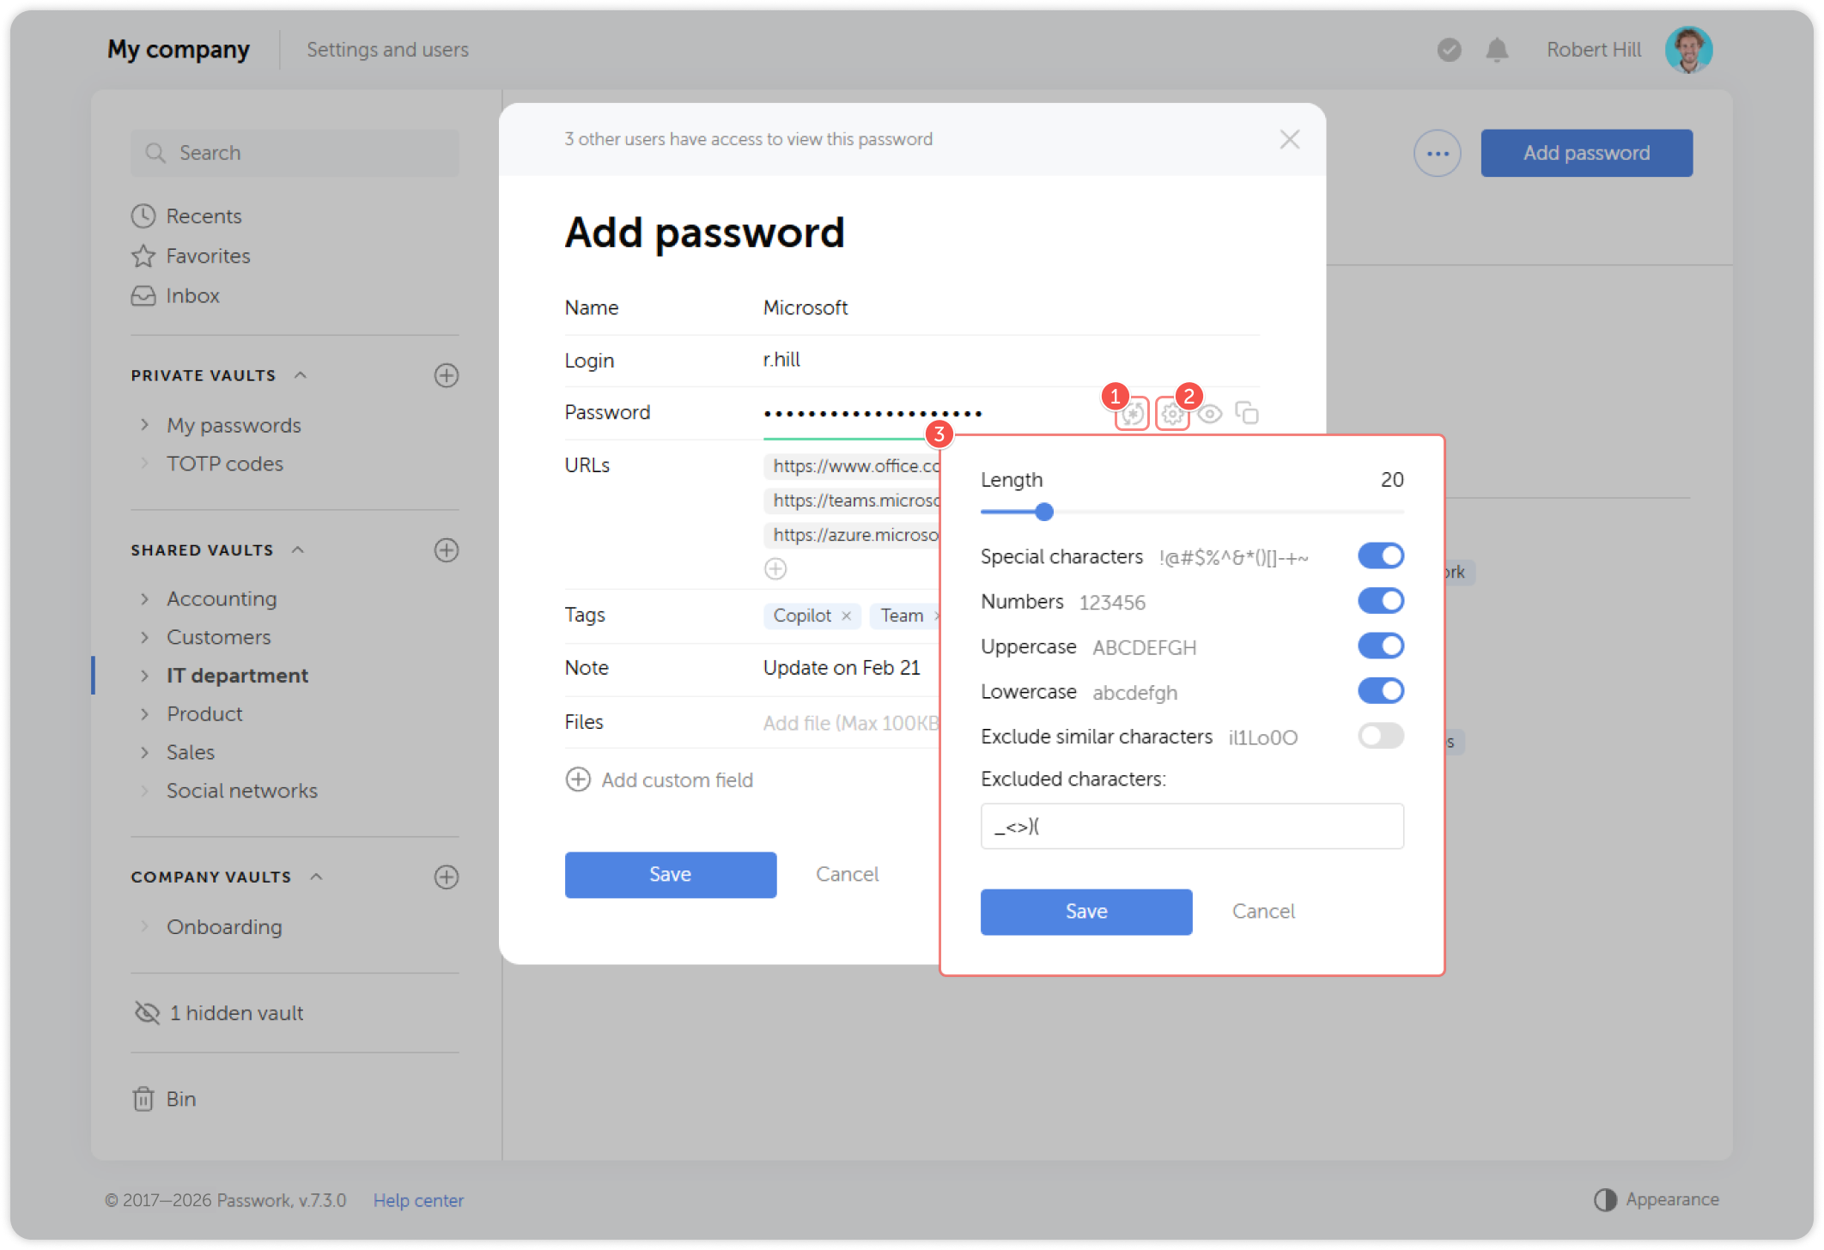Screen dimensions: 1824x1250
Task: Click the Search field
Action: 295,153
